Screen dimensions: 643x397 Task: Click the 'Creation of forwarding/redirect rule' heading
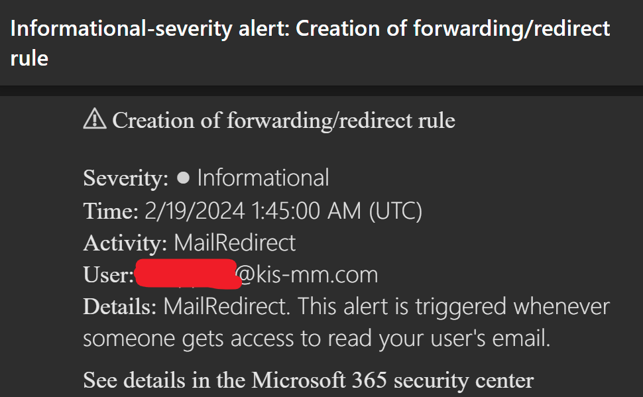[284, 120]
